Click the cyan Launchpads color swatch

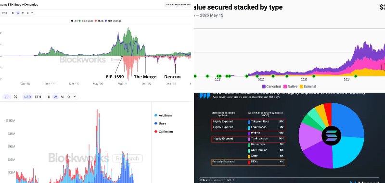point(249,128)
